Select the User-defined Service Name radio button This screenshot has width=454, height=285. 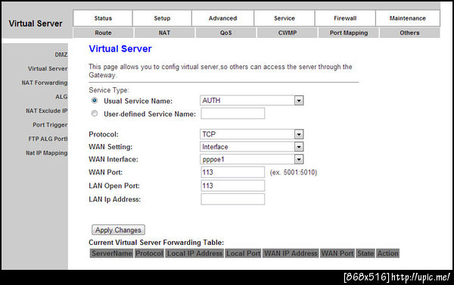(x=95, y=114)
